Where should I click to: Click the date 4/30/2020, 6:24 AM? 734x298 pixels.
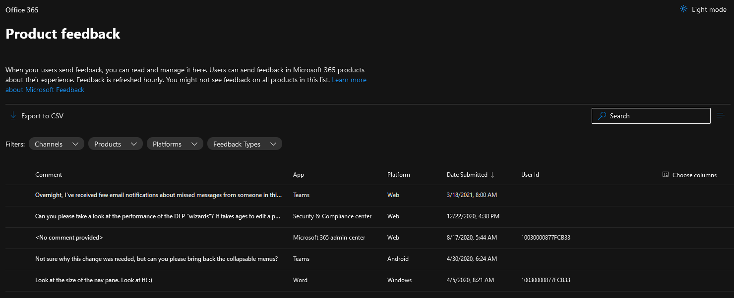(472, 259)
